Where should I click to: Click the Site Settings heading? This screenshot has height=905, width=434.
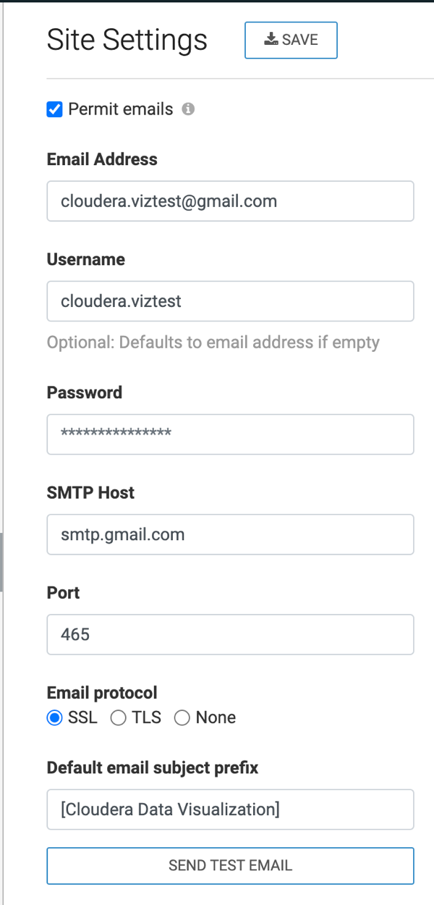click(x=127, y=40)
